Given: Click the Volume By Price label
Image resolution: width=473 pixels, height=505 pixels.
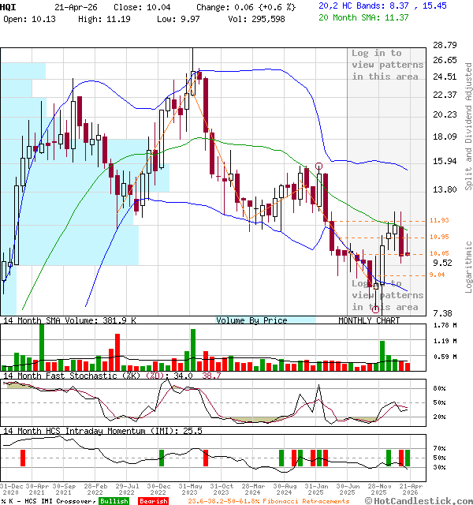Looking at the screenshot, I should tap(252, 320).
